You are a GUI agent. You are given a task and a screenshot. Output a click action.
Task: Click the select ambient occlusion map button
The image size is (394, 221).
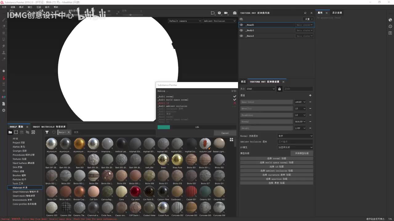coord(276,171)
